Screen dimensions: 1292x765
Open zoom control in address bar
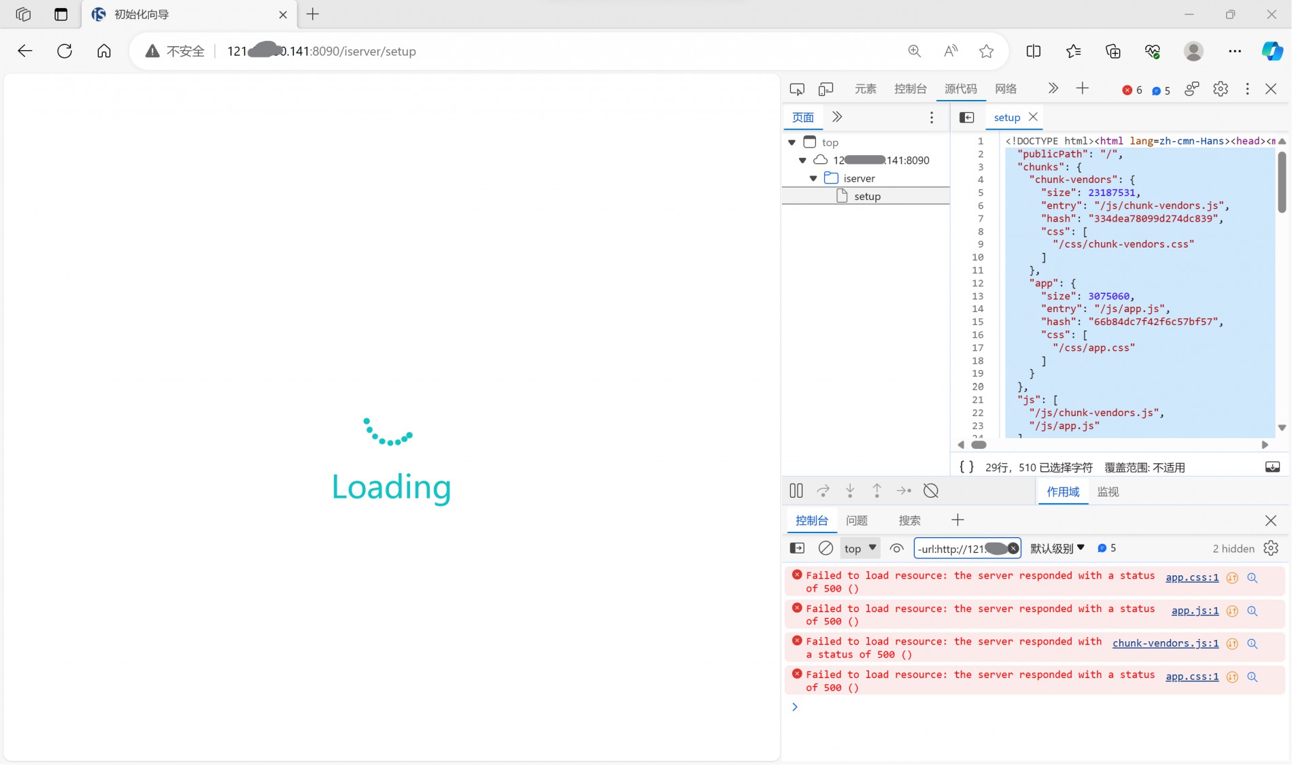pyautogui.click(x=915, y=51)
